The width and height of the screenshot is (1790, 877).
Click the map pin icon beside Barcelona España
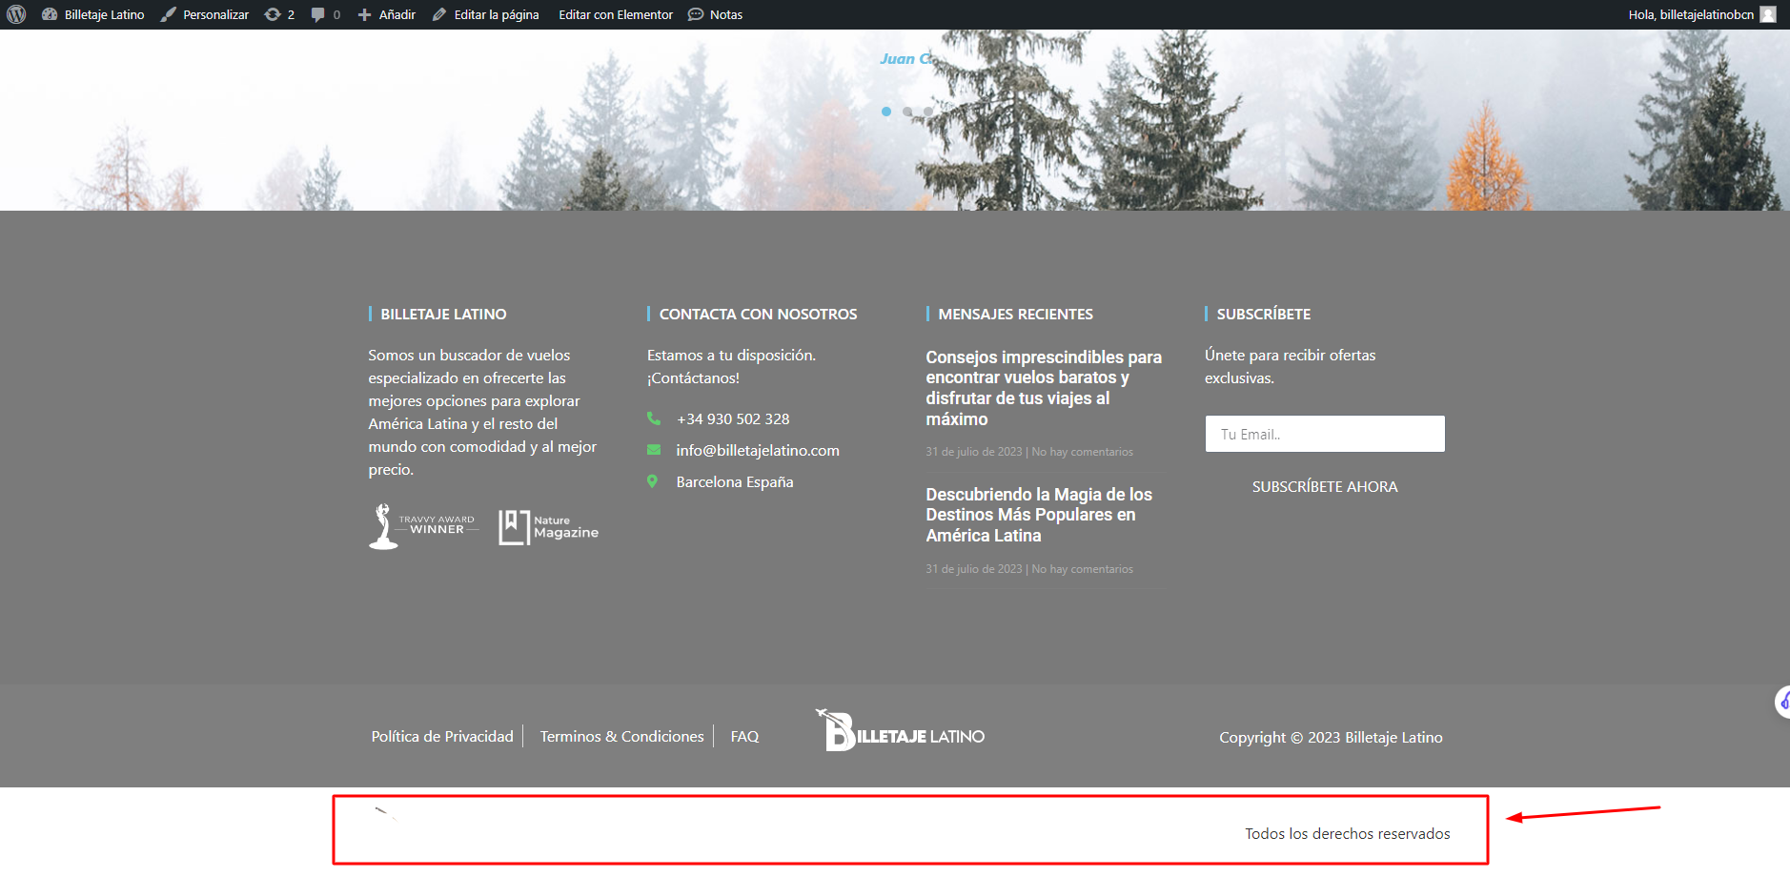click(653, 481)
